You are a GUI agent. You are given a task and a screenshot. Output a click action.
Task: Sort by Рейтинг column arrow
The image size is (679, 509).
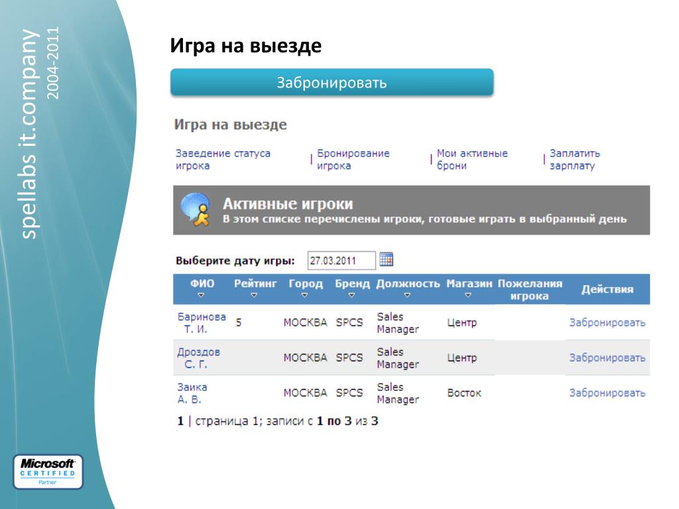pos(254,295)
